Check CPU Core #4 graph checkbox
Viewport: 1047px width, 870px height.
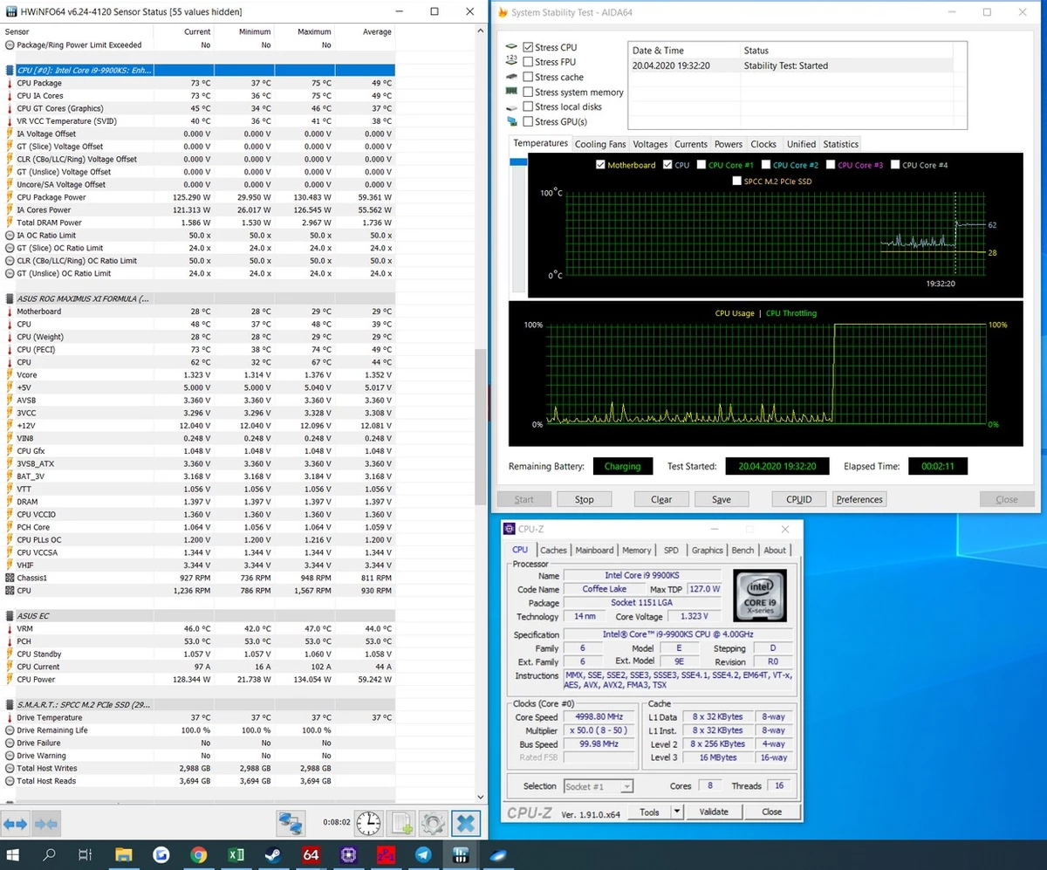pyautogui.click(x=895, y=164)
